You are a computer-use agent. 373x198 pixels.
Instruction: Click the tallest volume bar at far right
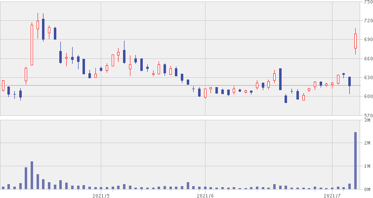tap(355, 160)
